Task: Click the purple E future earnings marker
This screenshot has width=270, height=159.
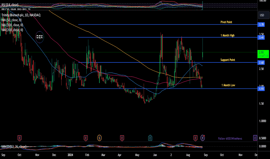Action: [255, 138]
